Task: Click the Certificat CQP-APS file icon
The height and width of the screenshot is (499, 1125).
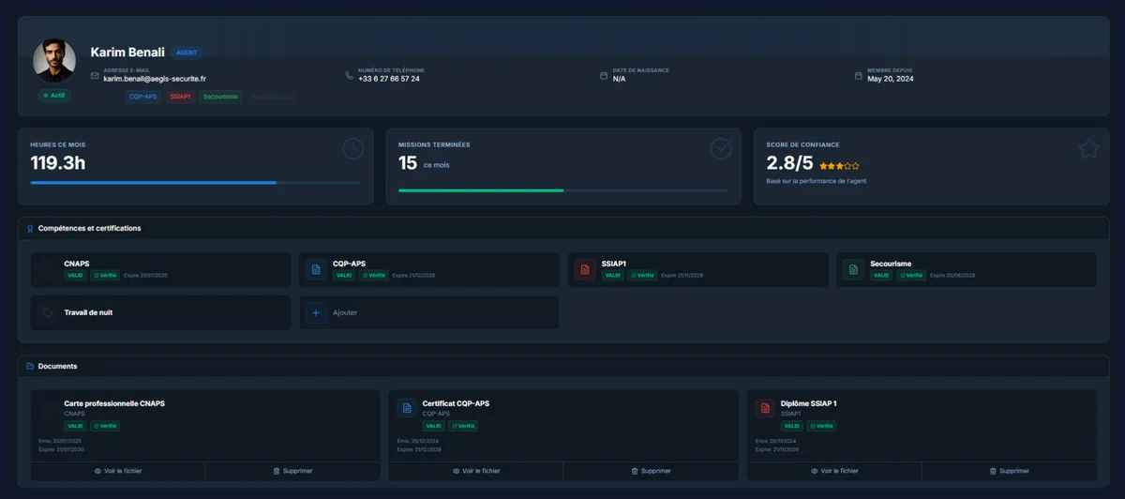Action: pos(406,409)
